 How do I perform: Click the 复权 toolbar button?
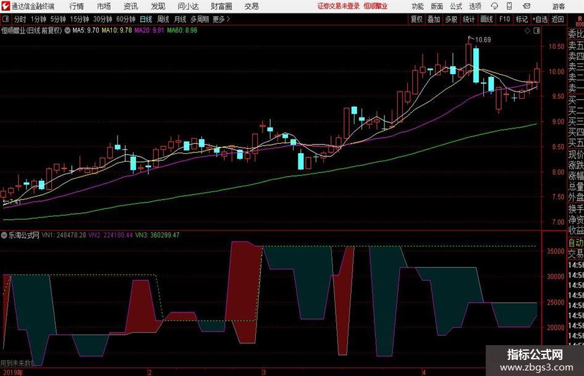[x=417, y=19]
